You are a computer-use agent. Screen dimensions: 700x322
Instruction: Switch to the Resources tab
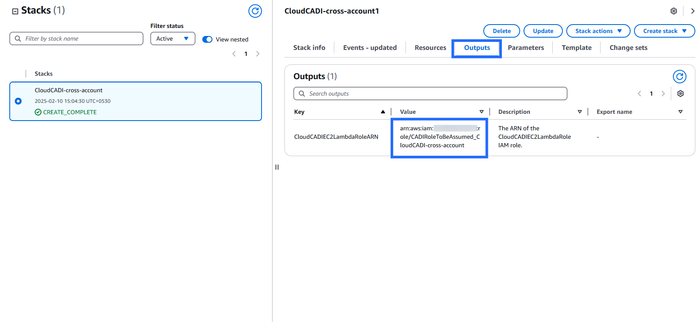coord(430,48)
